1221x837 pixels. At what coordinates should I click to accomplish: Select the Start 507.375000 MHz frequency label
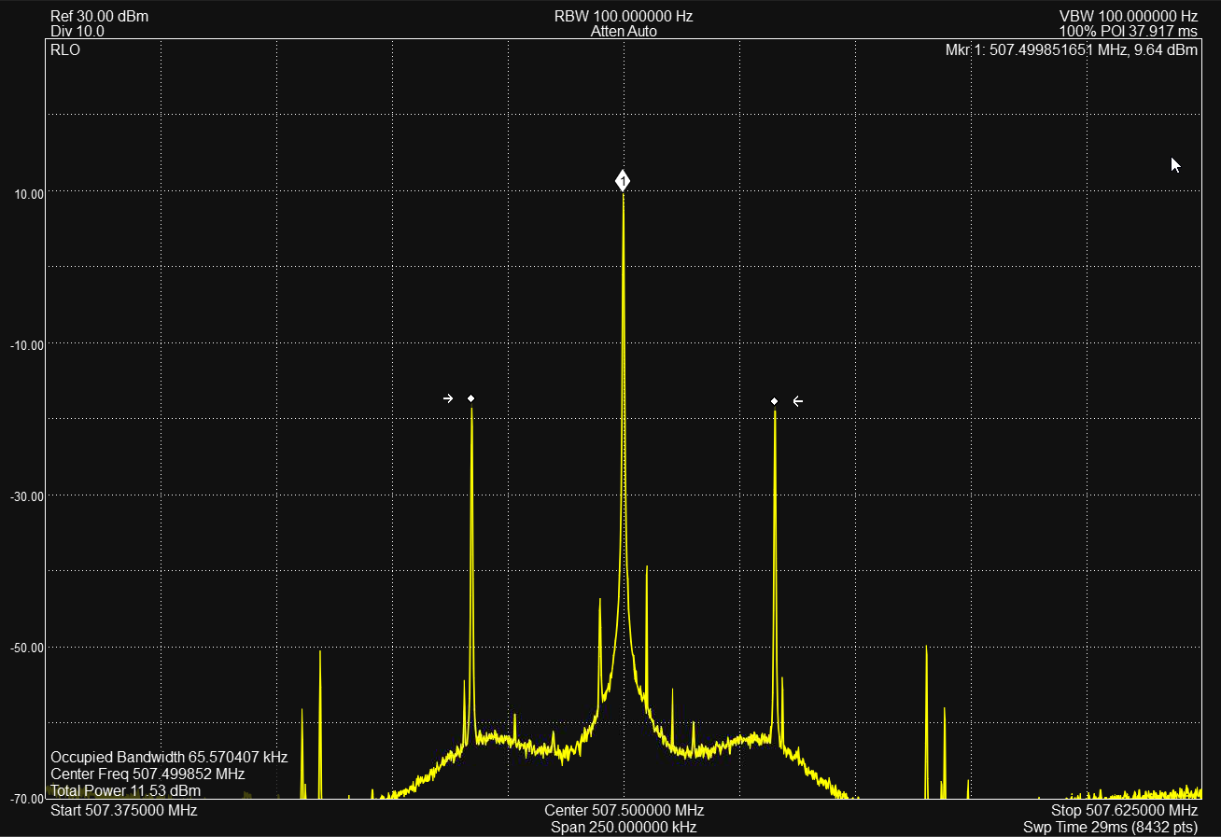(x=123, y=810)
